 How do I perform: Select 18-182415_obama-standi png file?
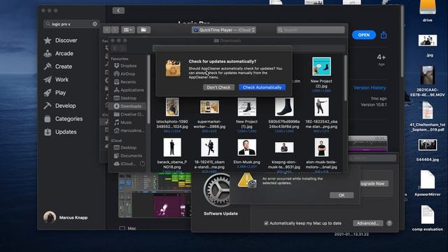point(209,148)
